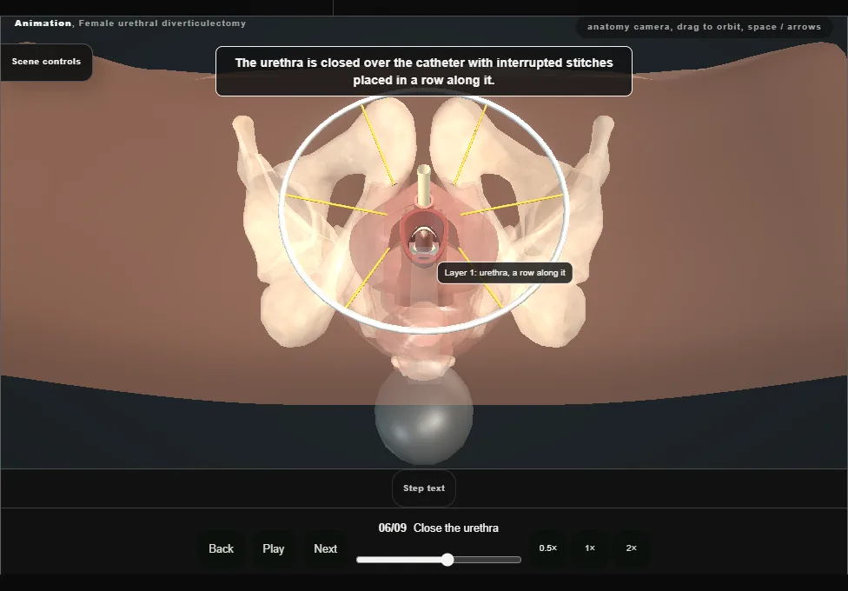Viewport: 848px width, 591px height.
Task: Go to the previous step with Back
Action: [222, 548]
